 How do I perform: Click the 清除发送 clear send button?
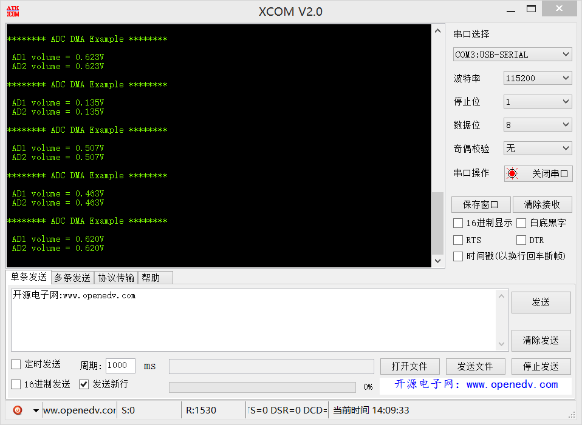tap(541, 341)
